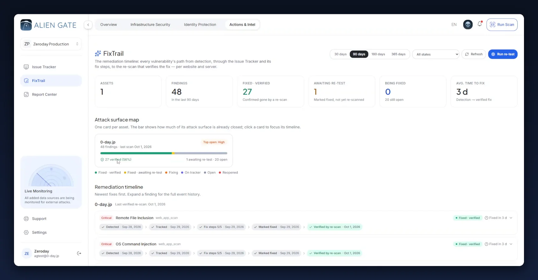Click the Alien Gate logo icon
Image resolution: width=538 pixels, height=280 pixels.
[x=26, y=25]
